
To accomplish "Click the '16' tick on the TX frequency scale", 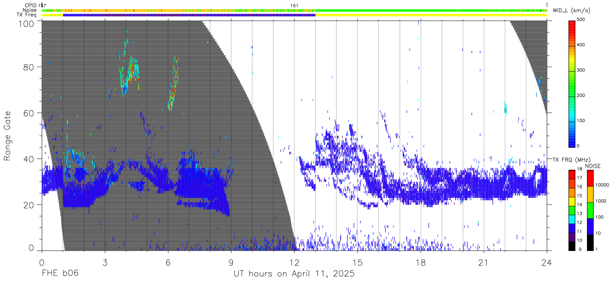I will pyautogui.click(x=580, y=188).
